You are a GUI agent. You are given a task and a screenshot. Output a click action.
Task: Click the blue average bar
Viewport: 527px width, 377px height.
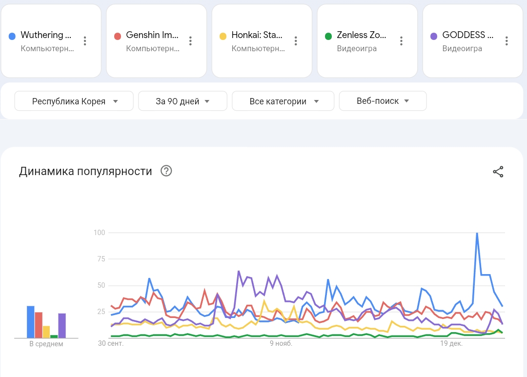30,322
